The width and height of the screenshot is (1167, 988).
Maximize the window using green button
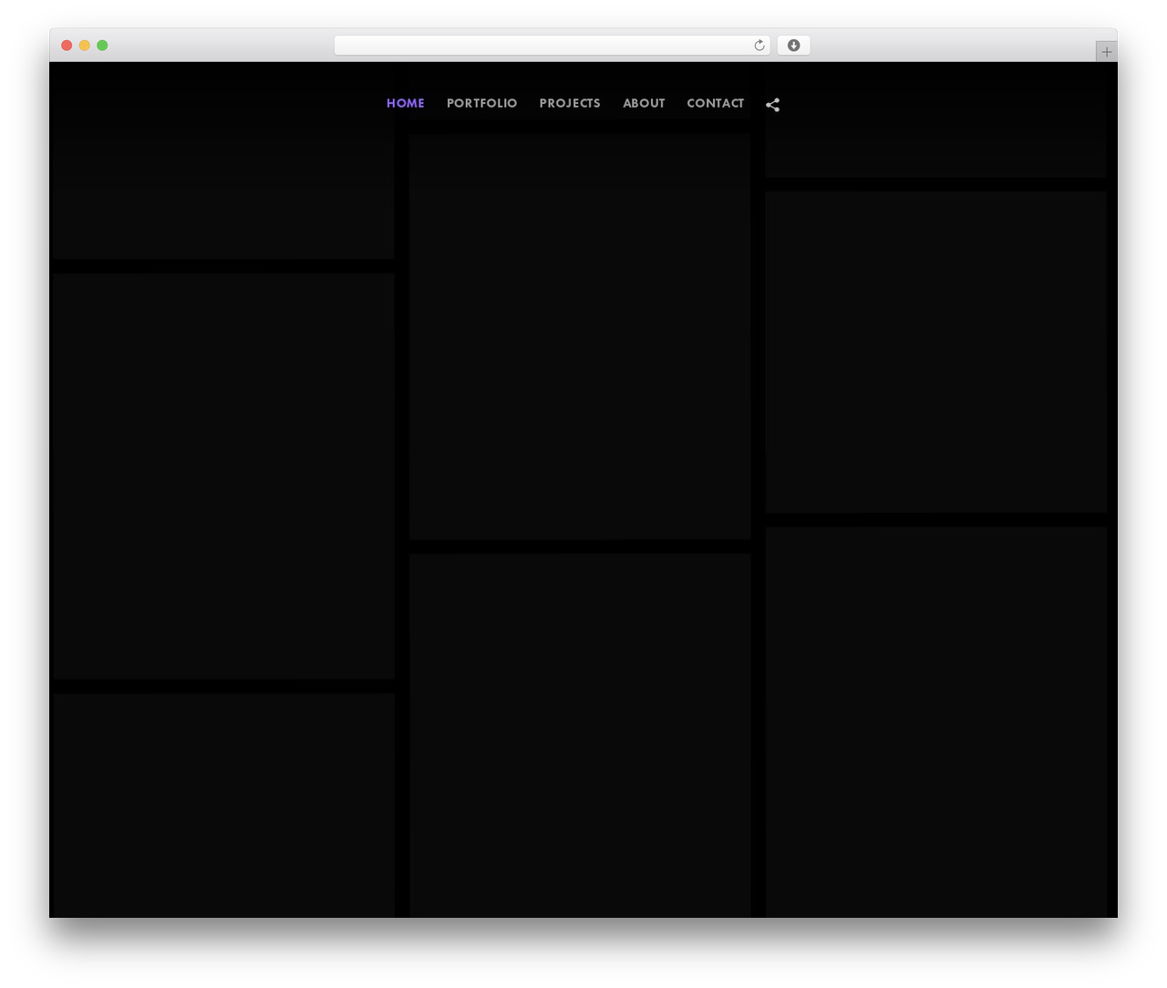[x=102, y=46]
